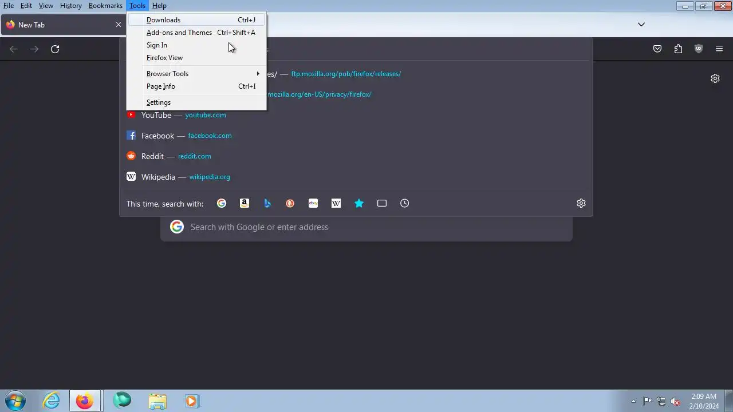Search this time with Wikipedia icon
Image resolution: width=733 pixels, height=412 pixels.
[336, 203]
